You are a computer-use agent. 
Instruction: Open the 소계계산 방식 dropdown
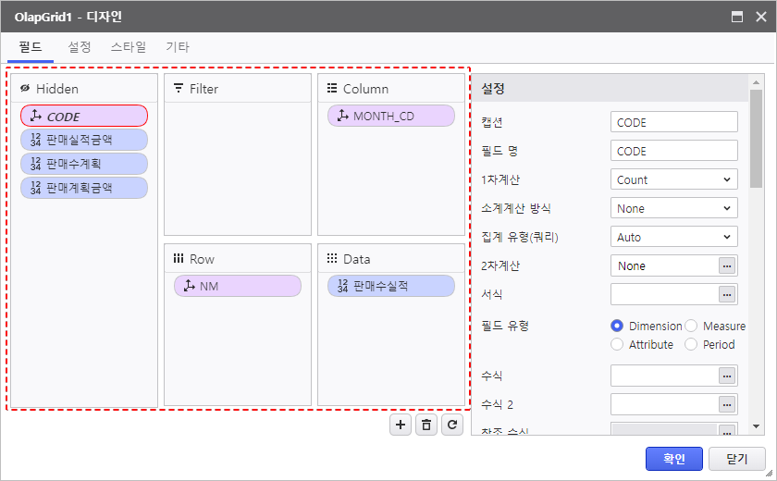point(674,208)
